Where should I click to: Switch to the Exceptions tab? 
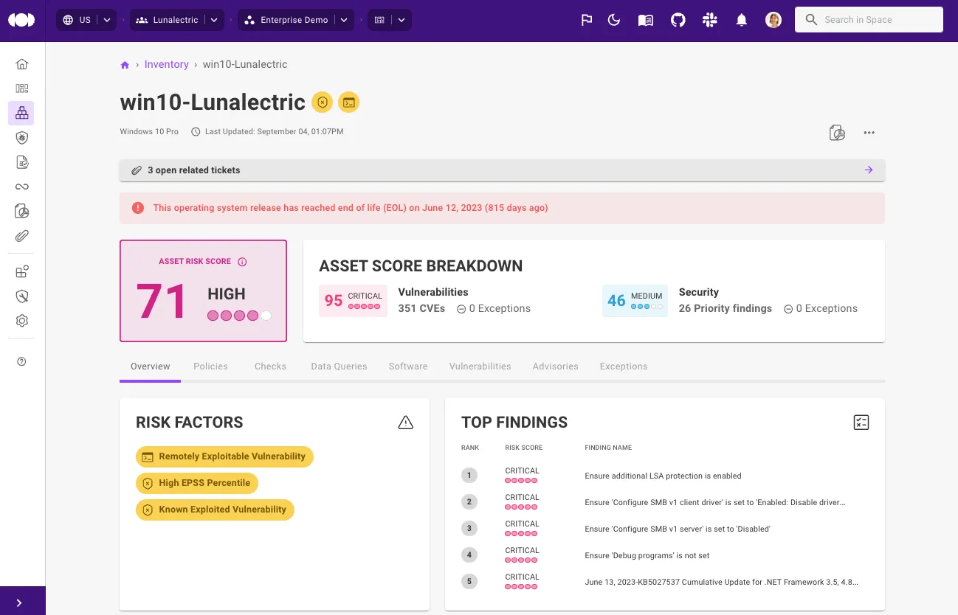tap(624, 366)
